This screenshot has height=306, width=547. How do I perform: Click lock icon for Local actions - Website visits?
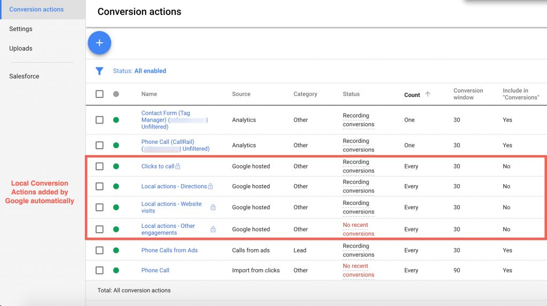click(213, 207)
